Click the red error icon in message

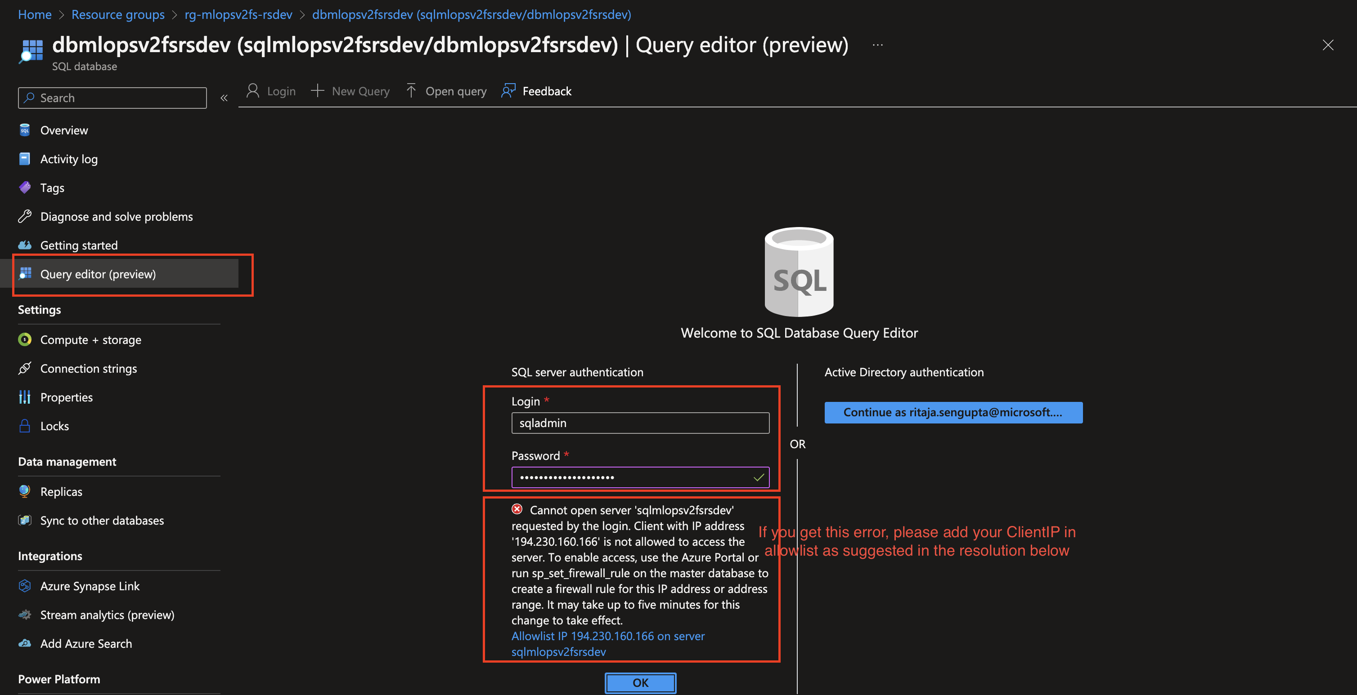(x=517, y=508)
